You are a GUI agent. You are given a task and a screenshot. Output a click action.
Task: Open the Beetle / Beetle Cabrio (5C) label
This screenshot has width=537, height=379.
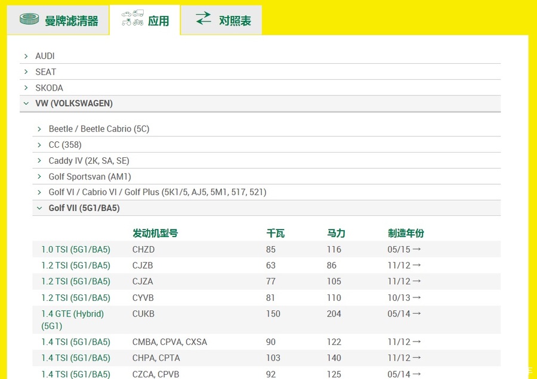pos(99,129)
